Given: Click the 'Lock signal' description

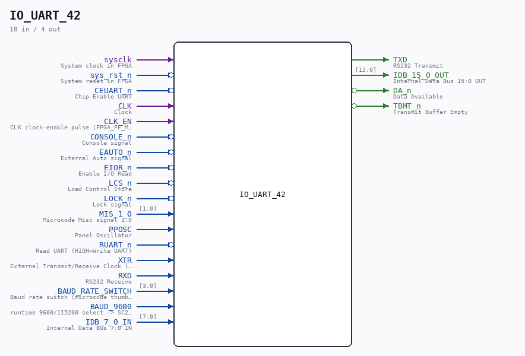Looking at the screenshot, I should click(112, 204).
